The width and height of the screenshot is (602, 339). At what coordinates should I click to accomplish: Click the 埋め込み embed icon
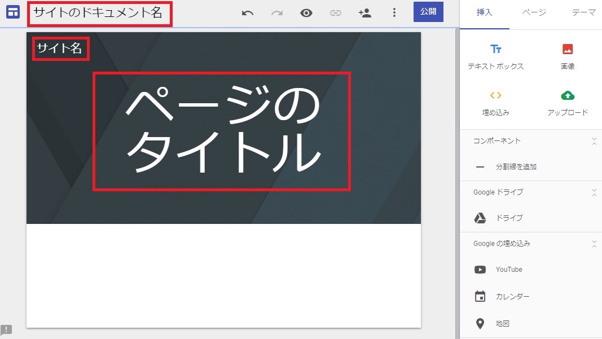click(x=495, y=95)
